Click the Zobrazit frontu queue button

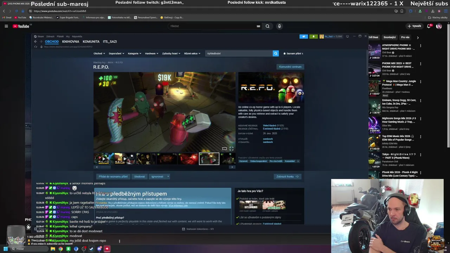tap(288, 176)
